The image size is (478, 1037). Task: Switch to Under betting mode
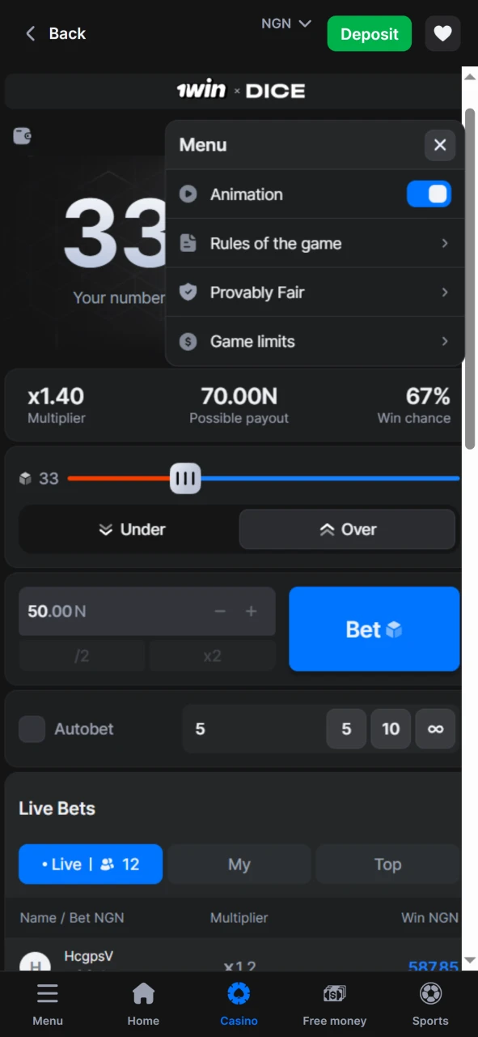[x=132, y=529]
